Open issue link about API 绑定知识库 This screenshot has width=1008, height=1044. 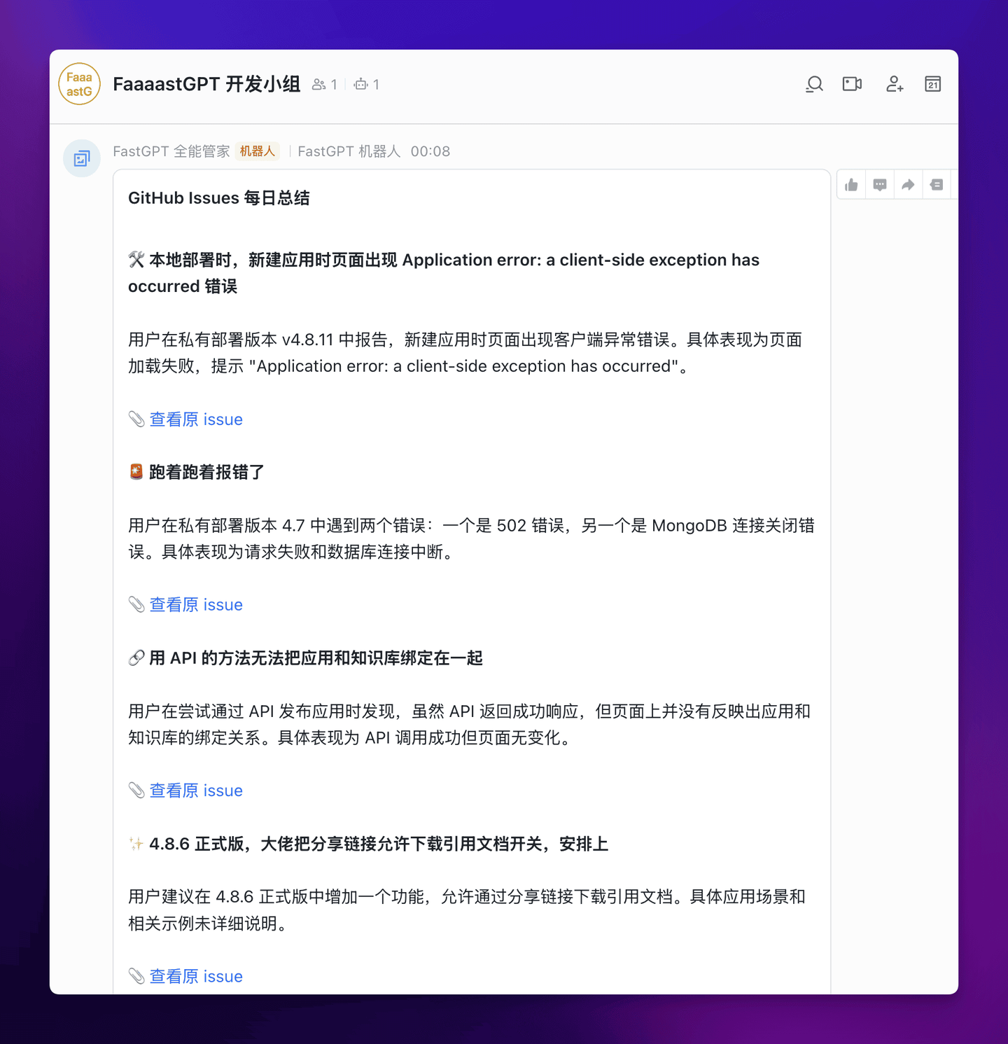[195, 791]
